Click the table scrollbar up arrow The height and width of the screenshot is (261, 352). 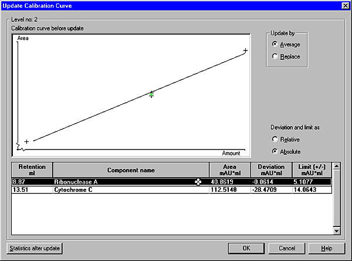[337, 167]
